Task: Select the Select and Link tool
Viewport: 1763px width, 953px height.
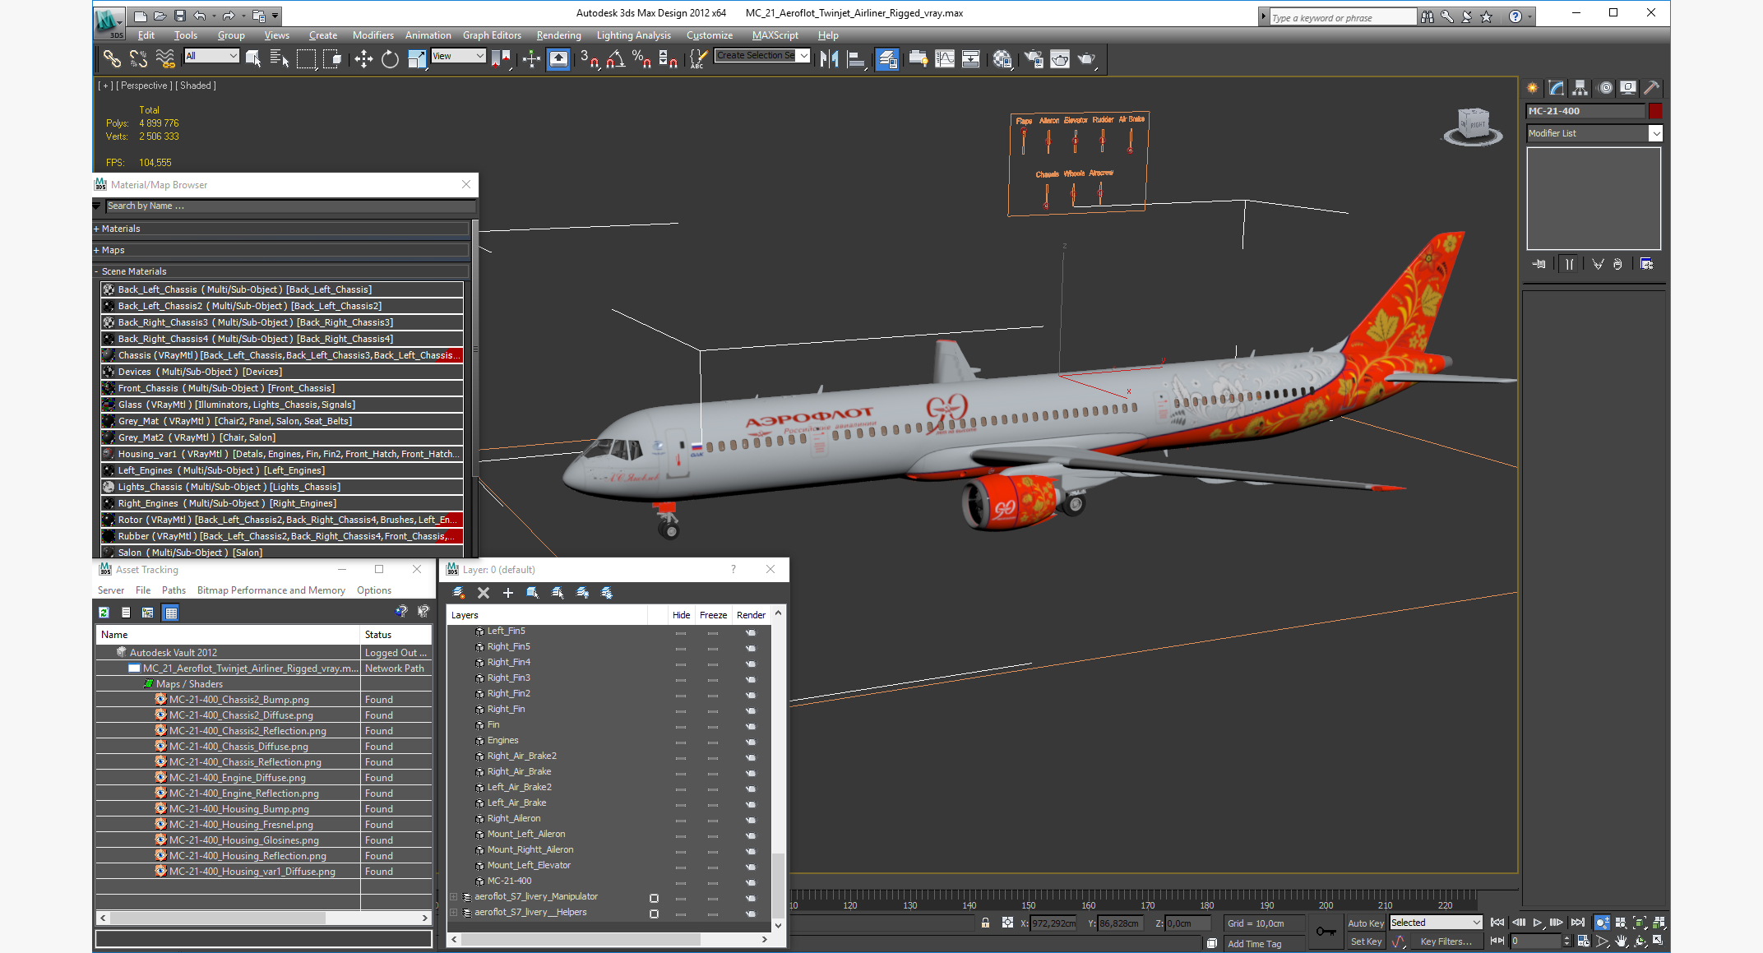Action: pyautogui.click(x=112, y=58)
